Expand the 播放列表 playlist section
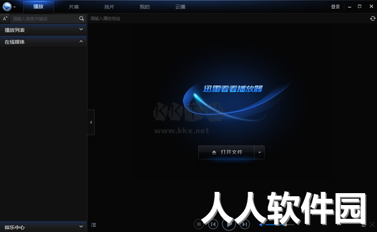 (x=43, y=29)
